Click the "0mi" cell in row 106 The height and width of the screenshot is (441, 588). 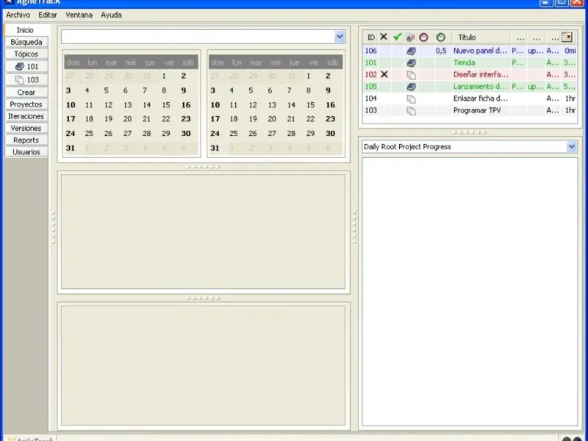coord(570,51)
